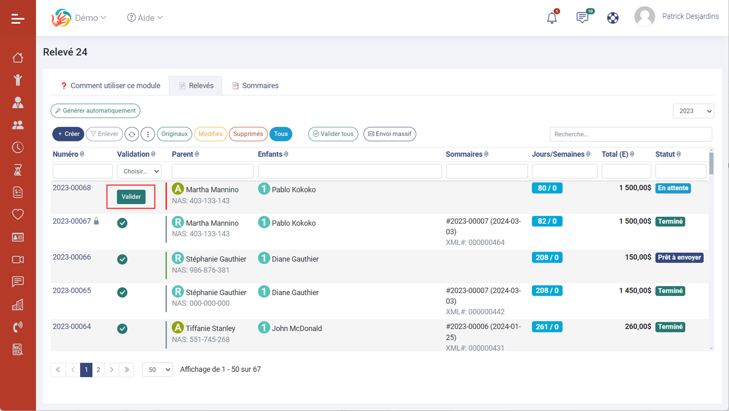Click Patrick Desjardins avatar
This screenshot has height=411, width=729.
point(645,17)
